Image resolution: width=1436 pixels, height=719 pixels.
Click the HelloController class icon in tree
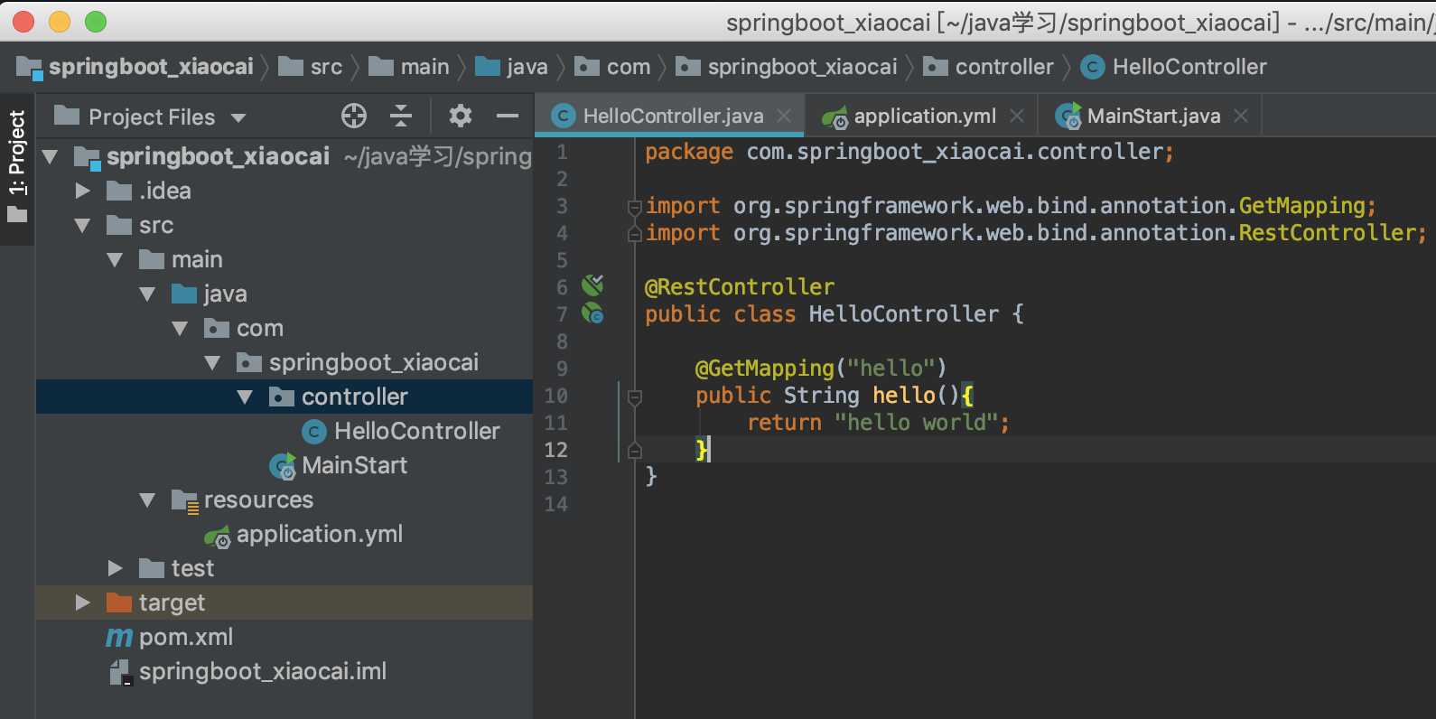click(313, 432)
